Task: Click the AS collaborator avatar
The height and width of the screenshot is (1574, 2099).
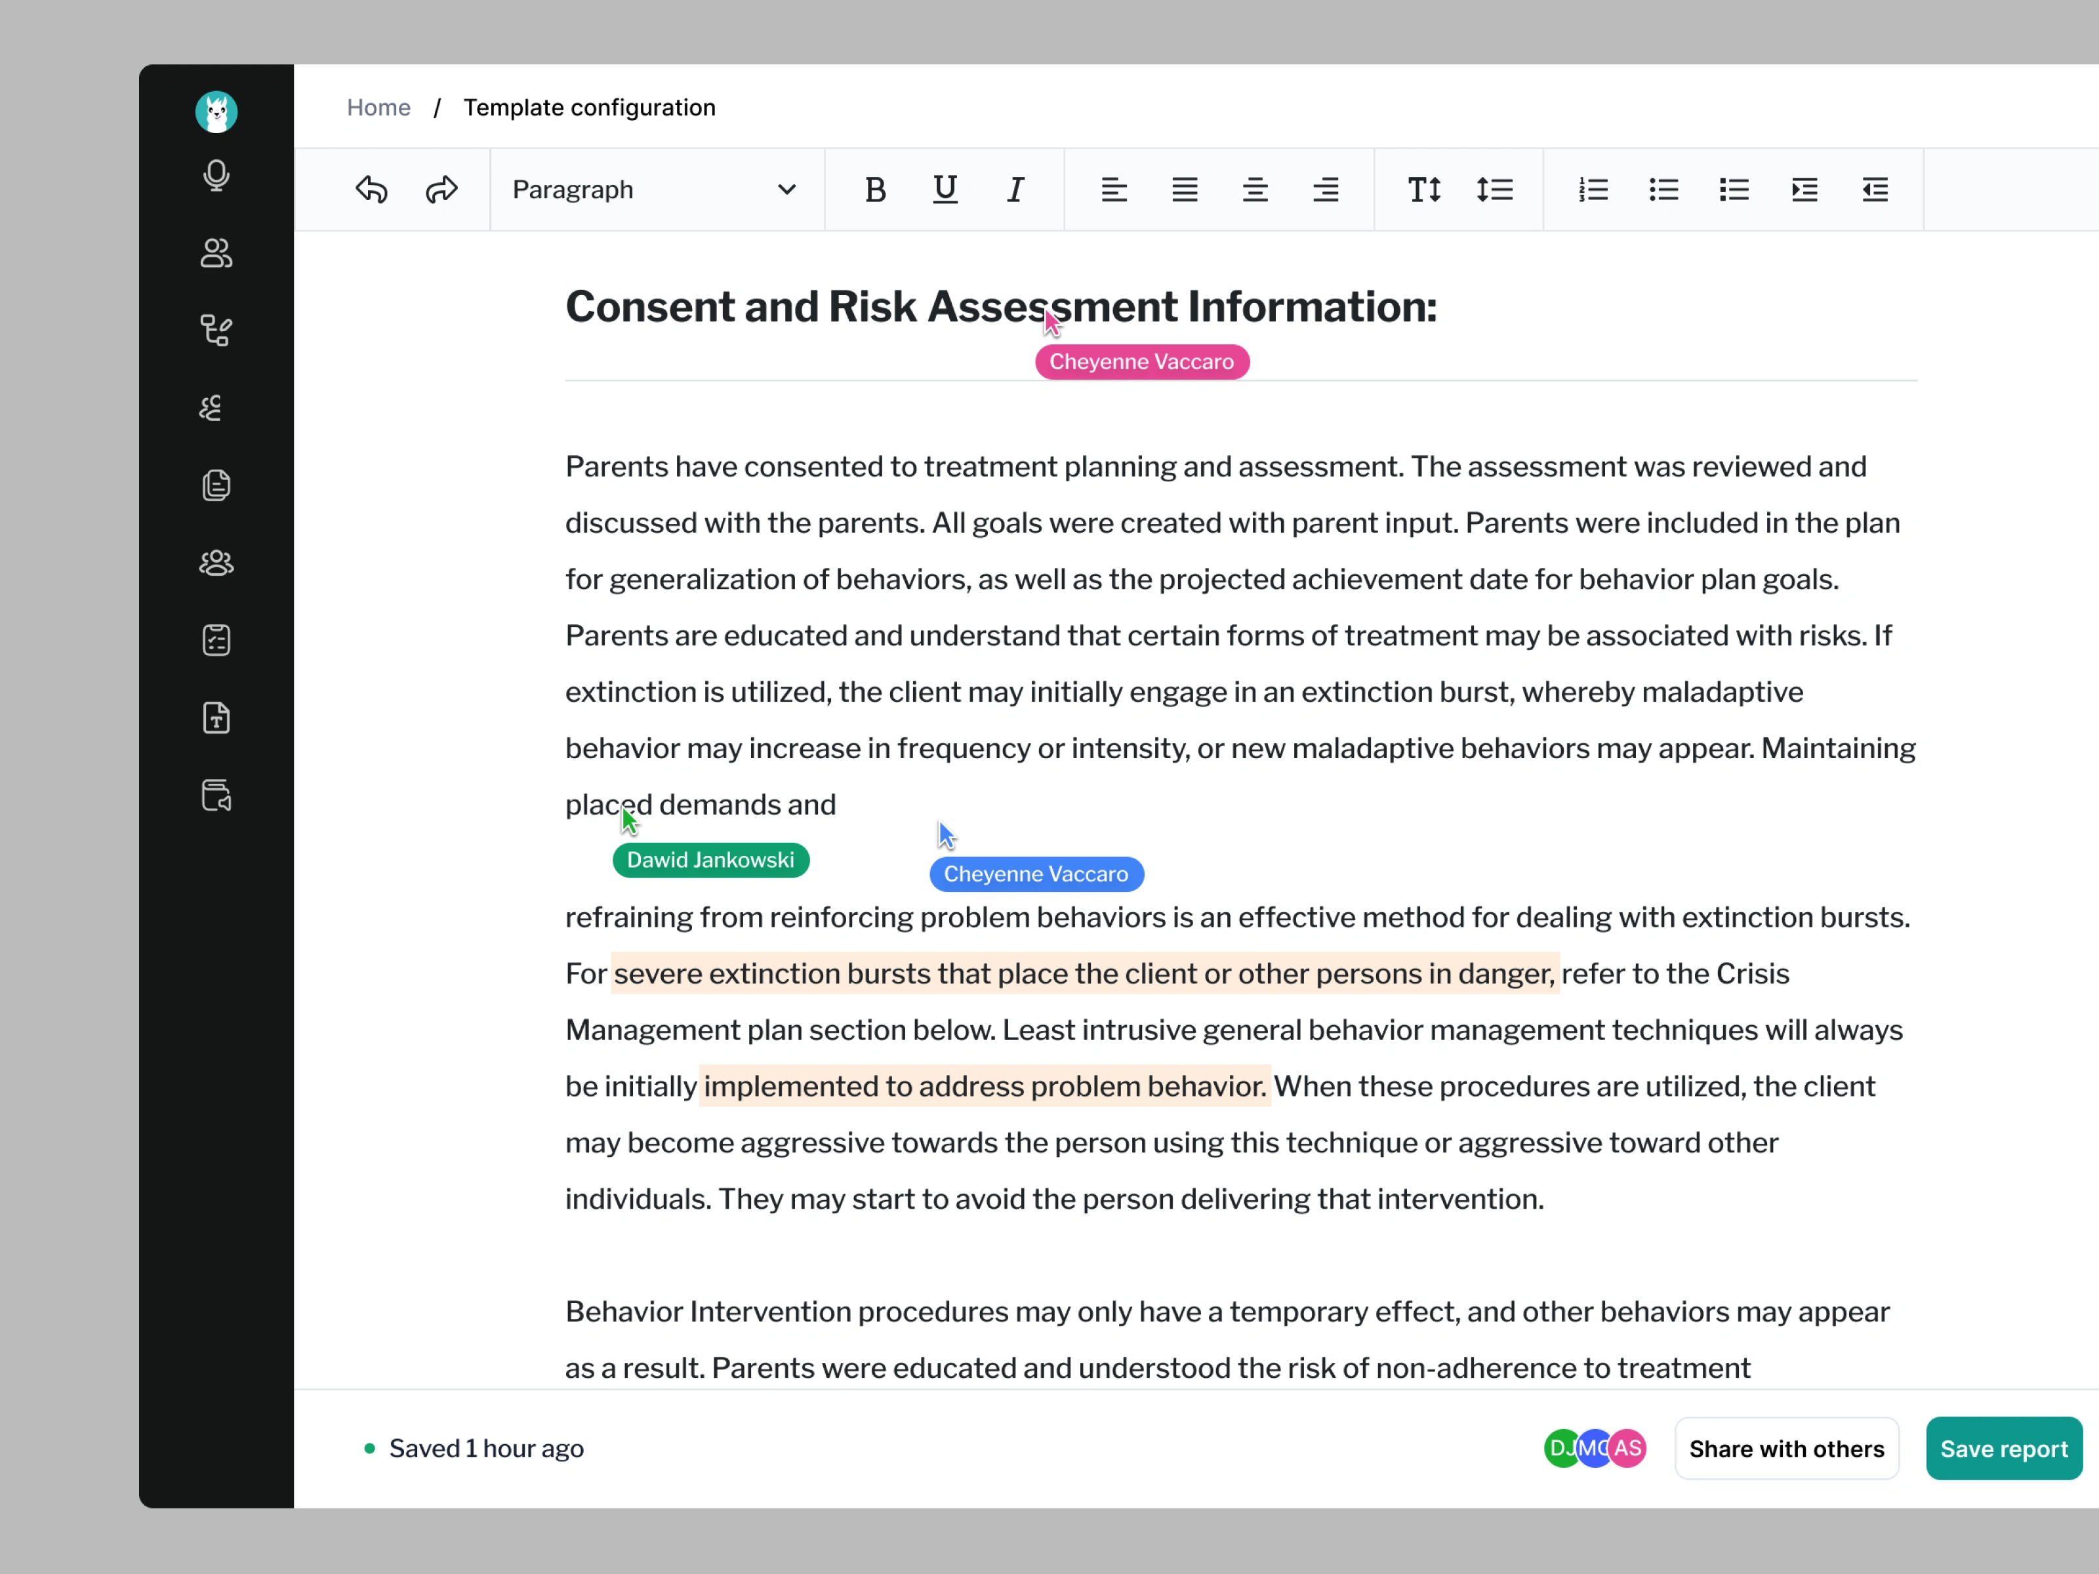Action: coord(1628,1449)
